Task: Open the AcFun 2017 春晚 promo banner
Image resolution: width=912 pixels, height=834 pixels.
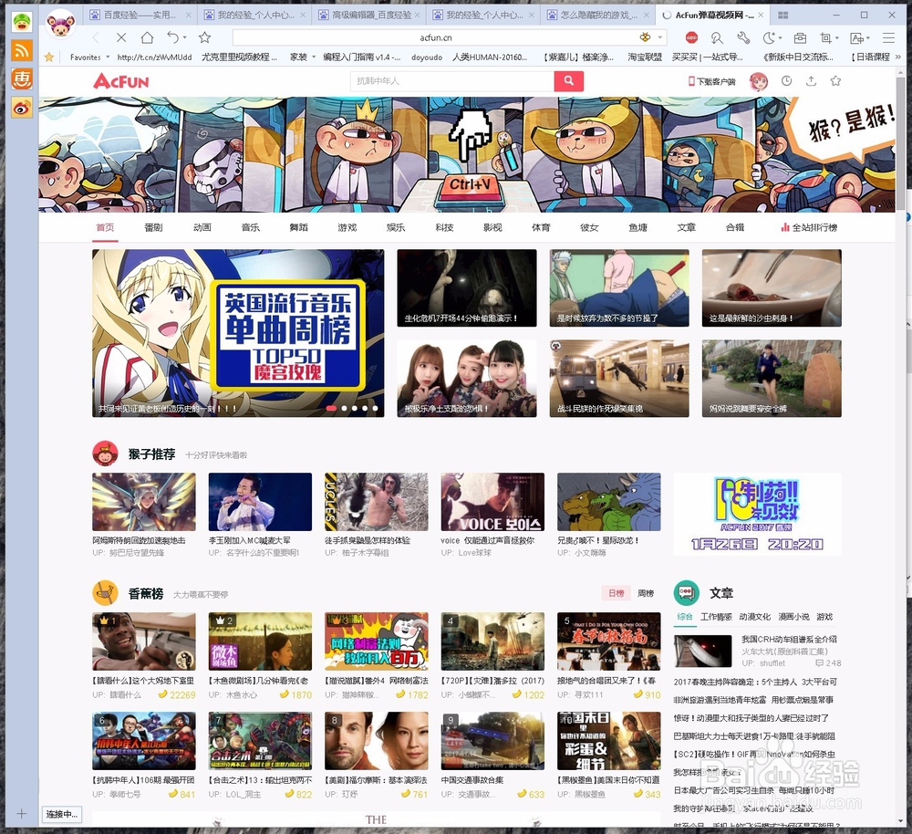Action: (757, 514)
